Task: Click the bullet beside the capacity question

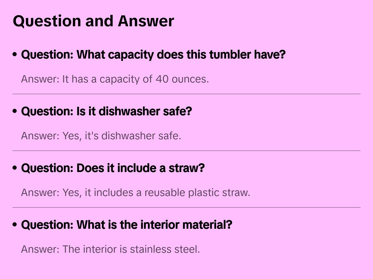Action: pyautogui.click(x=15, y=54)
